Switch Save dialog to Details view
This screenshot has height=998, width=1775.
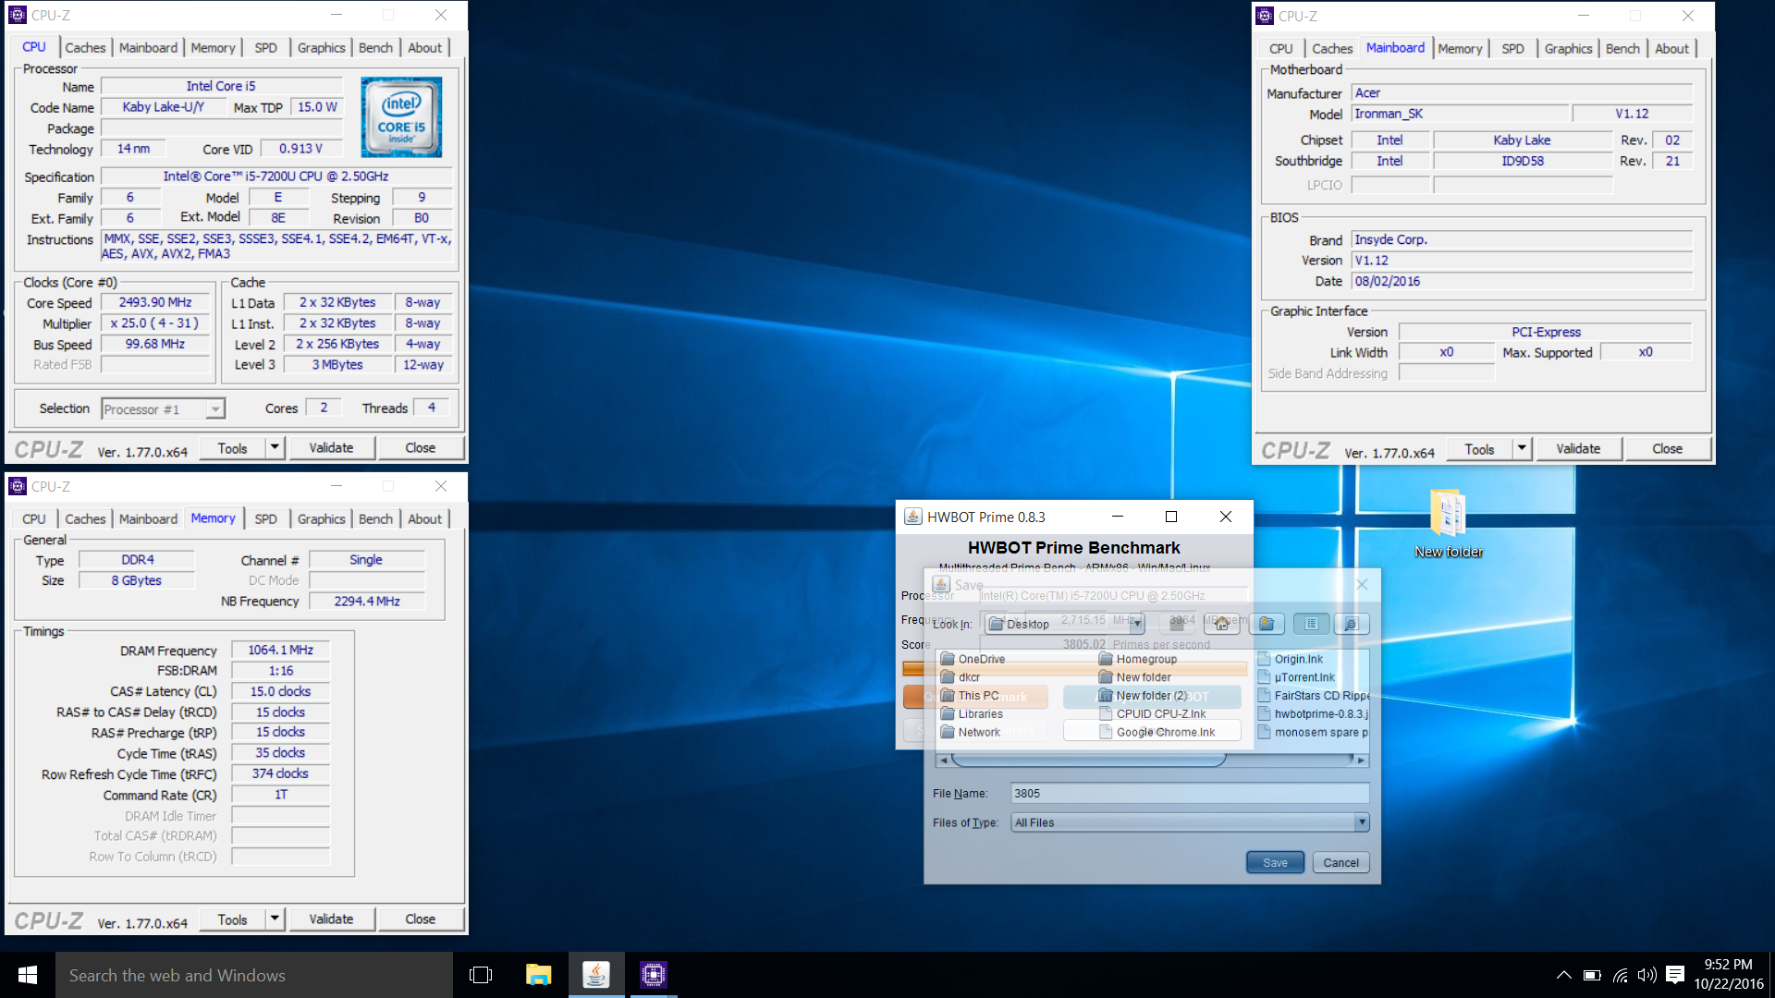(x=1351, y=624)
